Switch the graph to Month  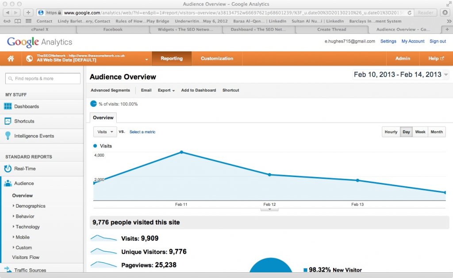(437, 132)
